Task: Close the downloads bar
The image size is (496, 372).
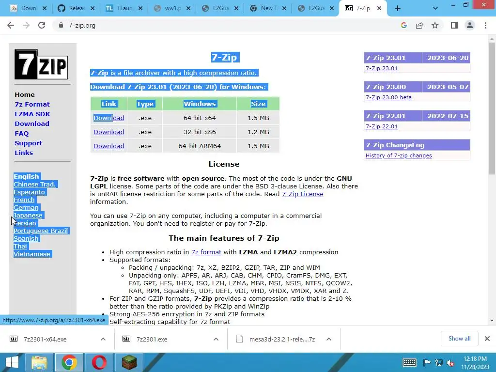Action: [x=487, y=339]
